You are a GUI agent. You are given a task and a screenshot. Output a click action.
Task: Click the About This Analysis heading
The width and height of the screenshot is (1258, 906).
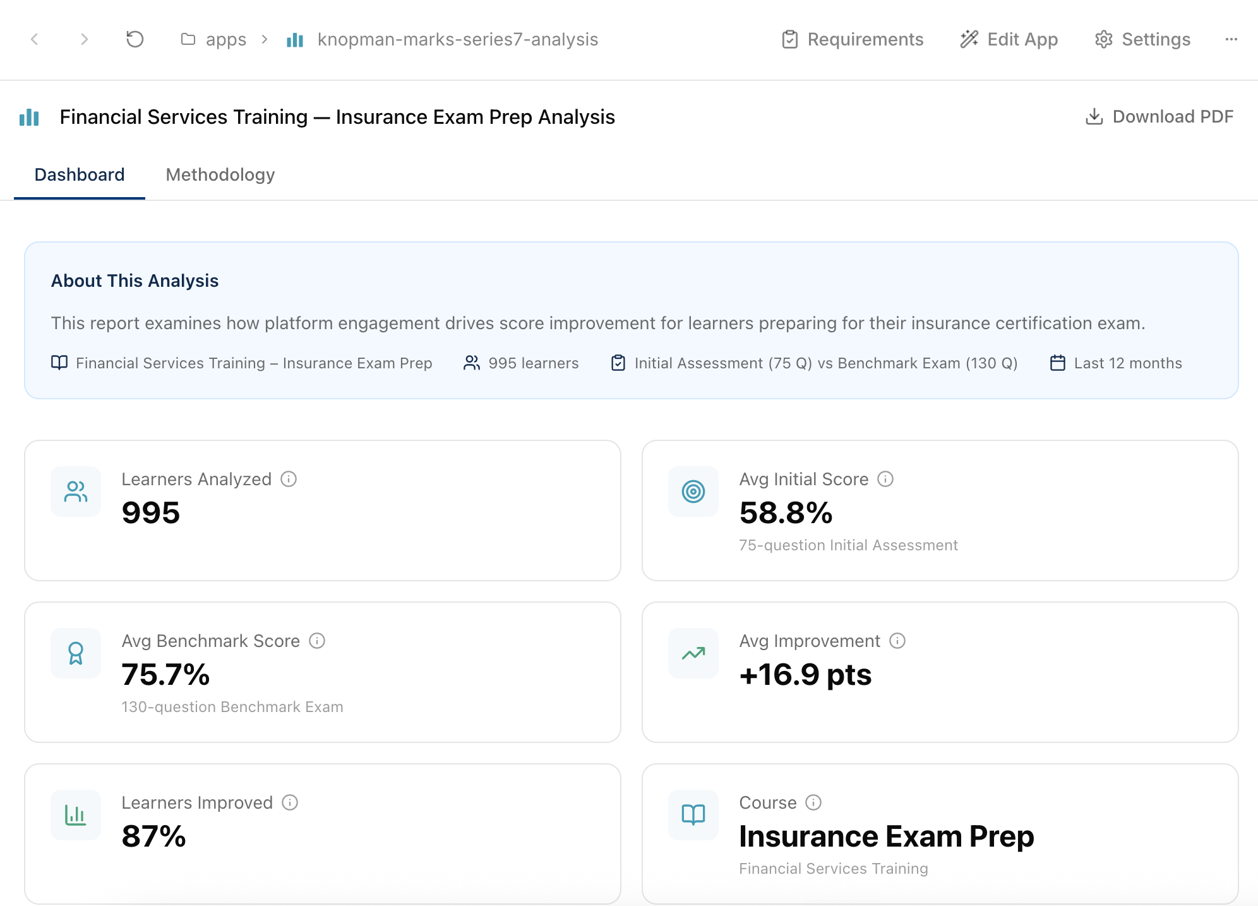(135, 281)
